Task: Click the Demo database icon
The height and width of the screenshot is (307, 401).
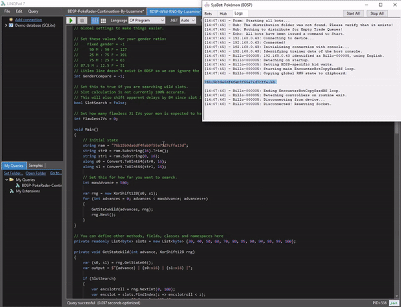Action: pos(11,25)
